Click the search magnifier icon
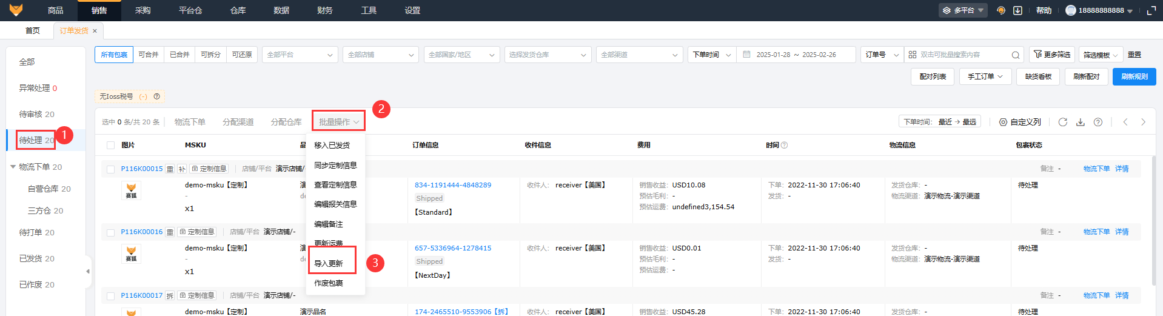Viewport: 1163px width, 316px height. tap(1016, 55)
